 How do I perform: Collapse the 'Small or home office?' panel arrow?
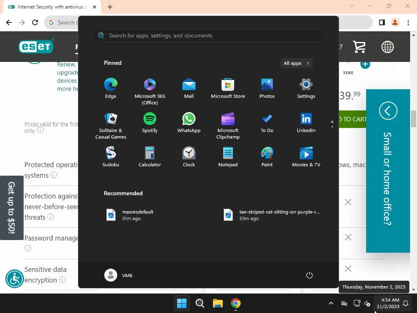[x=388, y=111]
